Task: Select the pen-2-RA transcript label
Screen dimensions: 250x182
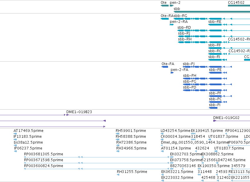Action: pyautogui.click(x=179, y=22)
